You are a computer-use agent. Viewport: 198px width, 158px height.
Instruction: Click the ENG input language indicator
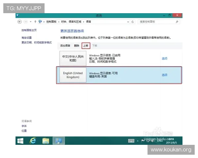click(x=160, y=141)
